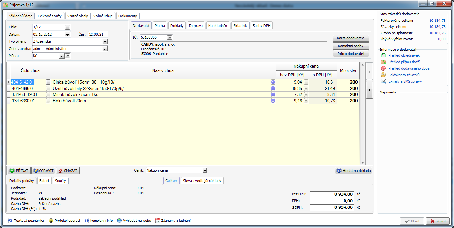Click minus button beside price 9,46

(306, 101)
